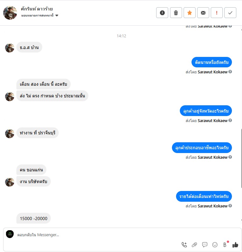Click the phone call request icon
Image resolution: width=242 pixels, height=252 pixels.
tap(184, 245)
